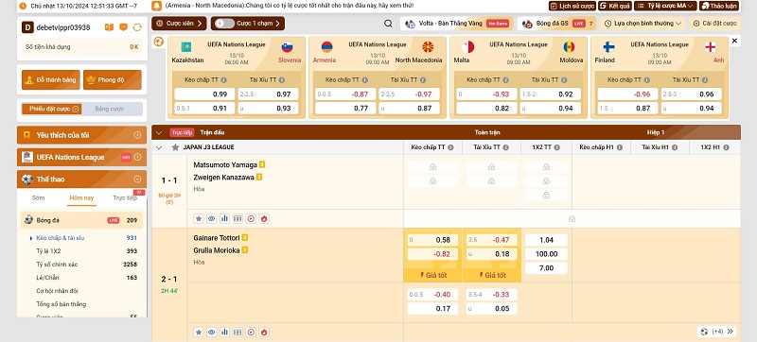Click the search magnifier icon

click(x=388, y=23)
